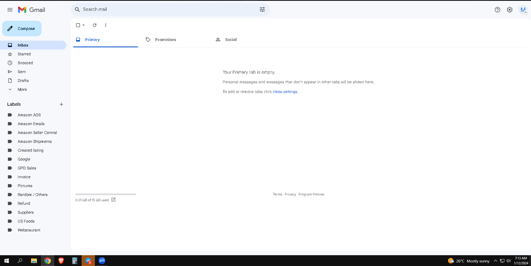531x266 pixels.
Task: Open the taskbar weather widget
Action: point(468,261)
